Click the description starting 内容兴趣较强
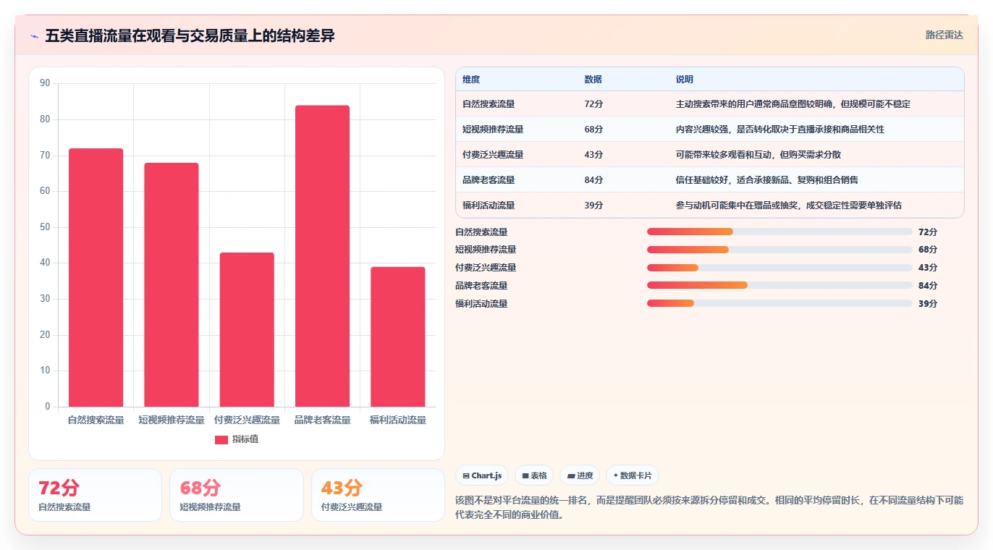Viewport: 993px width, 550px height. coord(780,130)
